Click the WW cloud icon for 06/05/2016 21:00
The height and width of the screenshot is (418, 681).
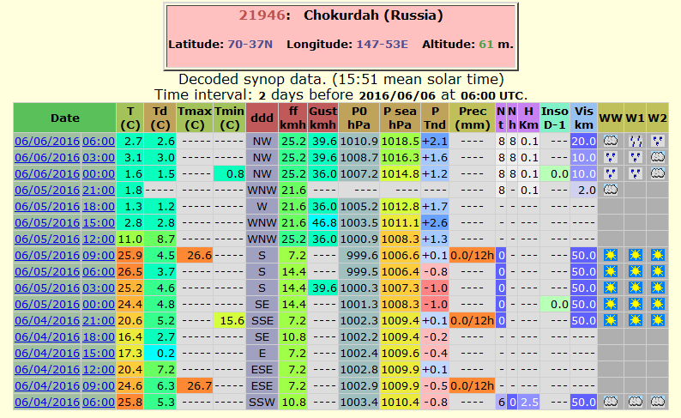pos(610,190)
